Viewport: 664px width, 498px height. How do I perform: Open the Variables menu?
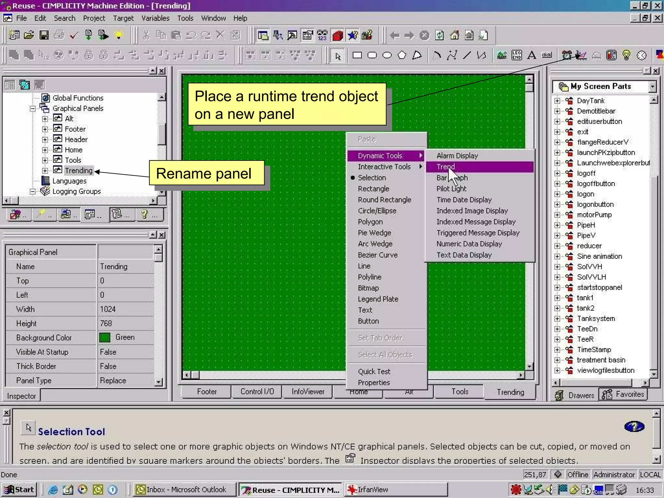click(x=155, y=18)
